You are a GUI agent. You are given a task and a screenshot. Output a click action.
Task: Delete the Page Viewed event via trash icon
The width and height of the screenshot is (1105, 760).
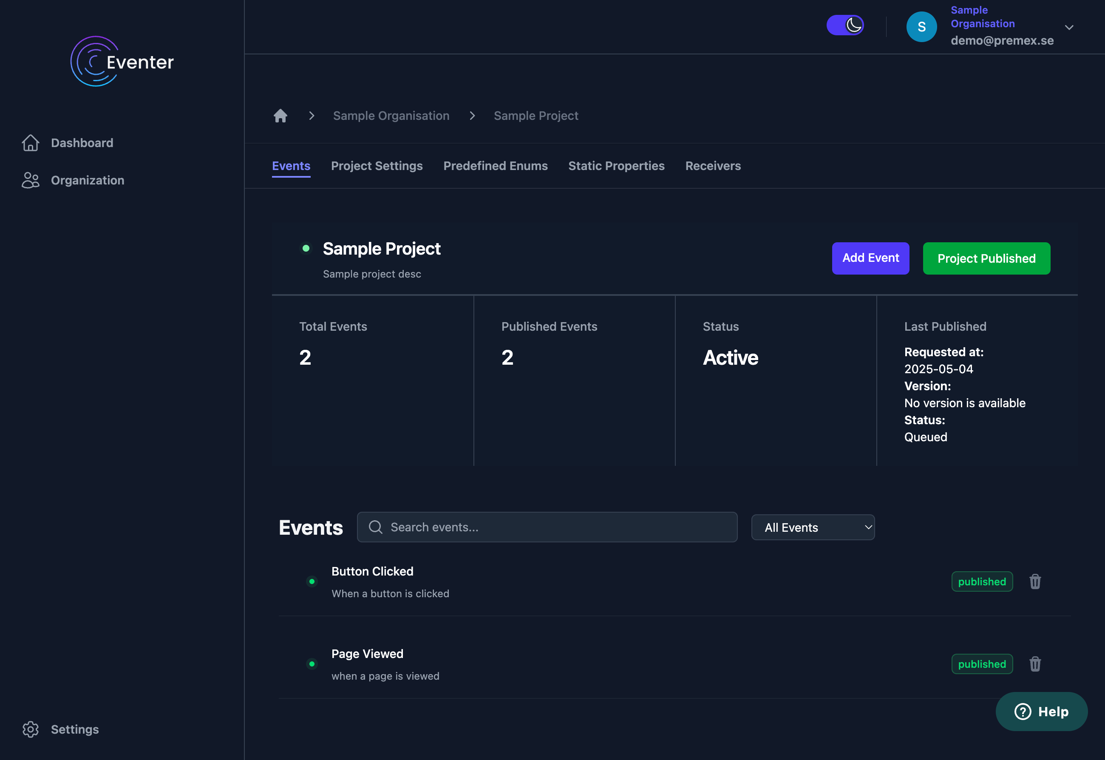pos(1035,664)
